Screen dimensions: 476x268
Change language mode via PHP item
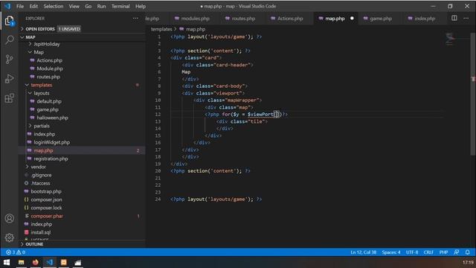pyautogui.click(x=443, y=252)
